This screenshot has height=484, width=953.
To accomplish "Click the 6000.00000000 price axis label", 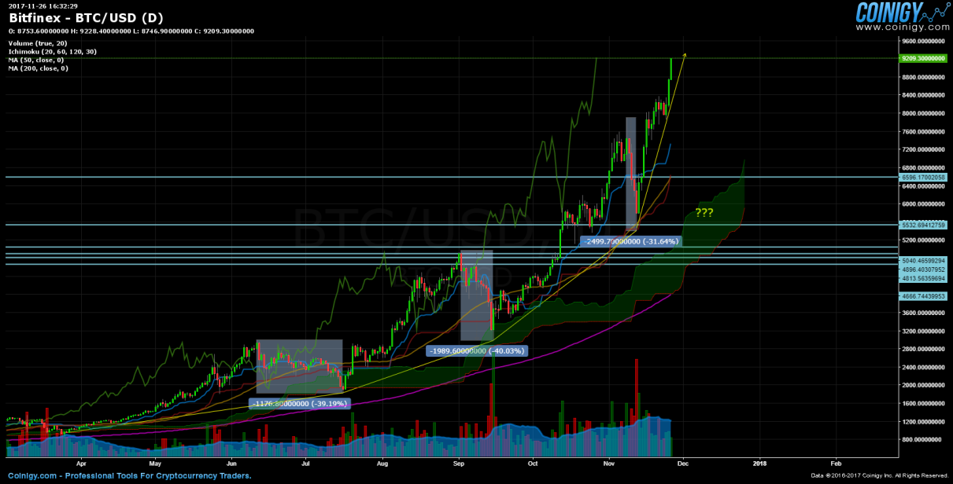I will click(924, 204).
